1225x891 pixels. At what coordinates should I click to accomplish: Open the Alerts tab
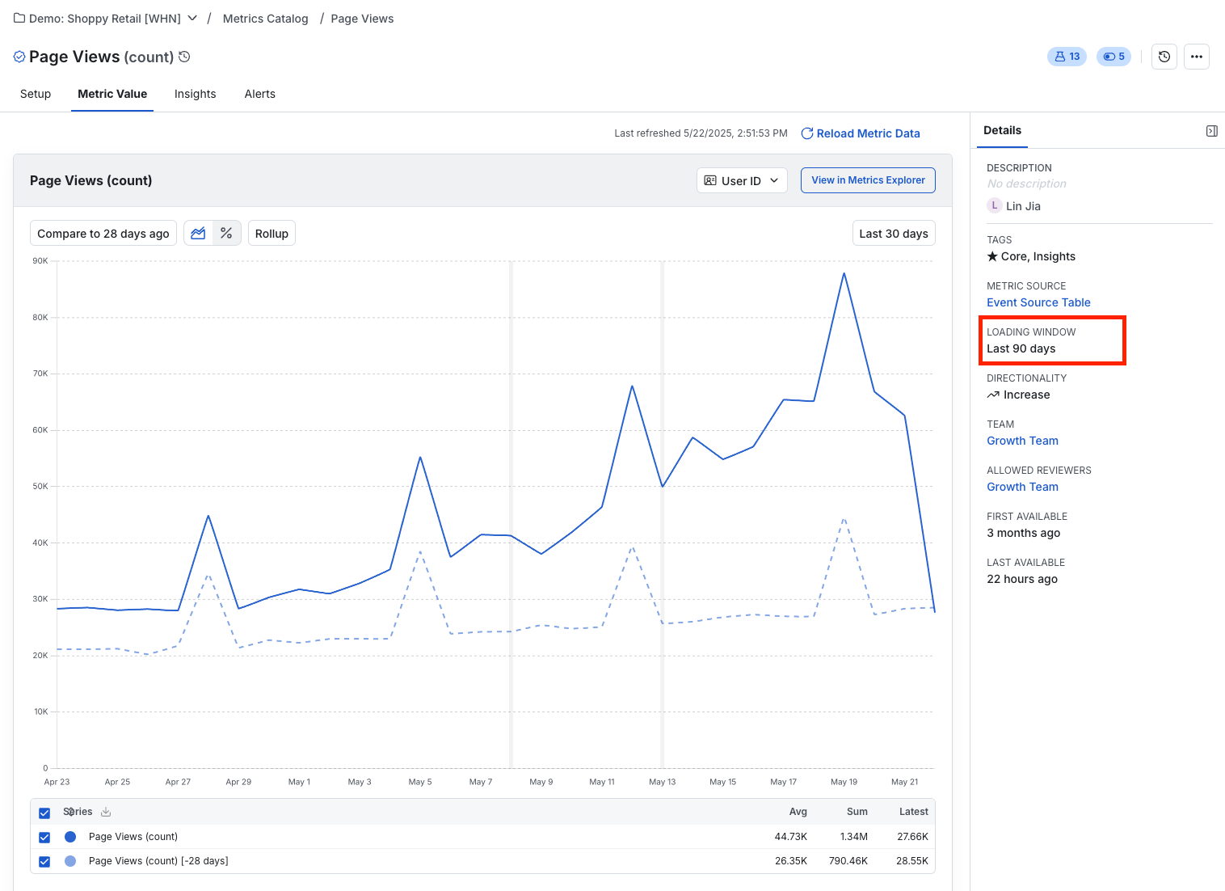(259, 94)
